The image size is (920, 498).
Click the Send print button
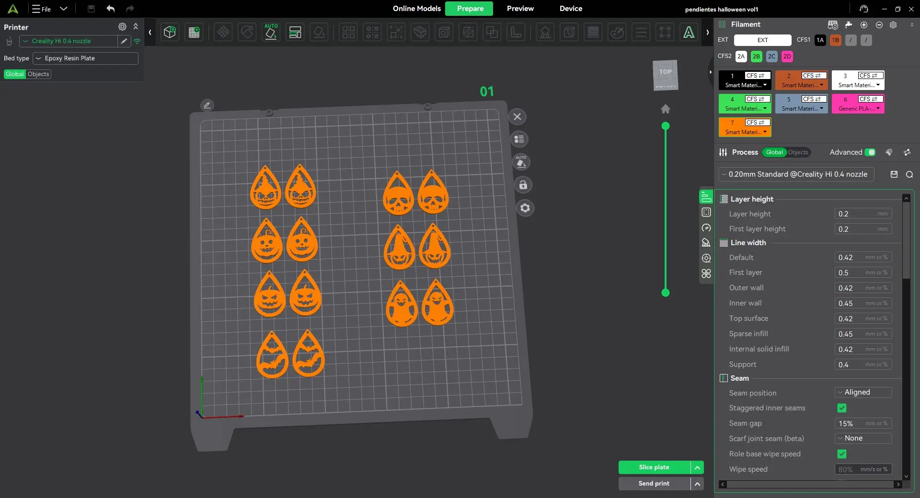tap(654, 484)
